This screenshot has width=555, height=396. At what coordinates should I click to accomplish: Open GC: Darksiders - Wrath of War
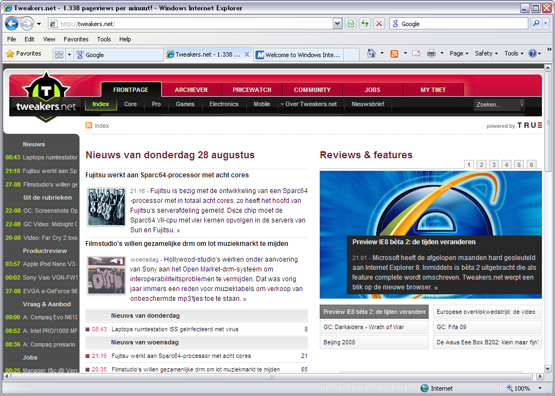click(x=374, y=327)
